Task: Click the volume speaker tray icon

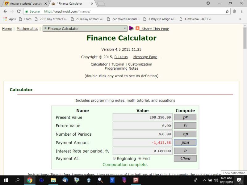Action: pos(216,180)
